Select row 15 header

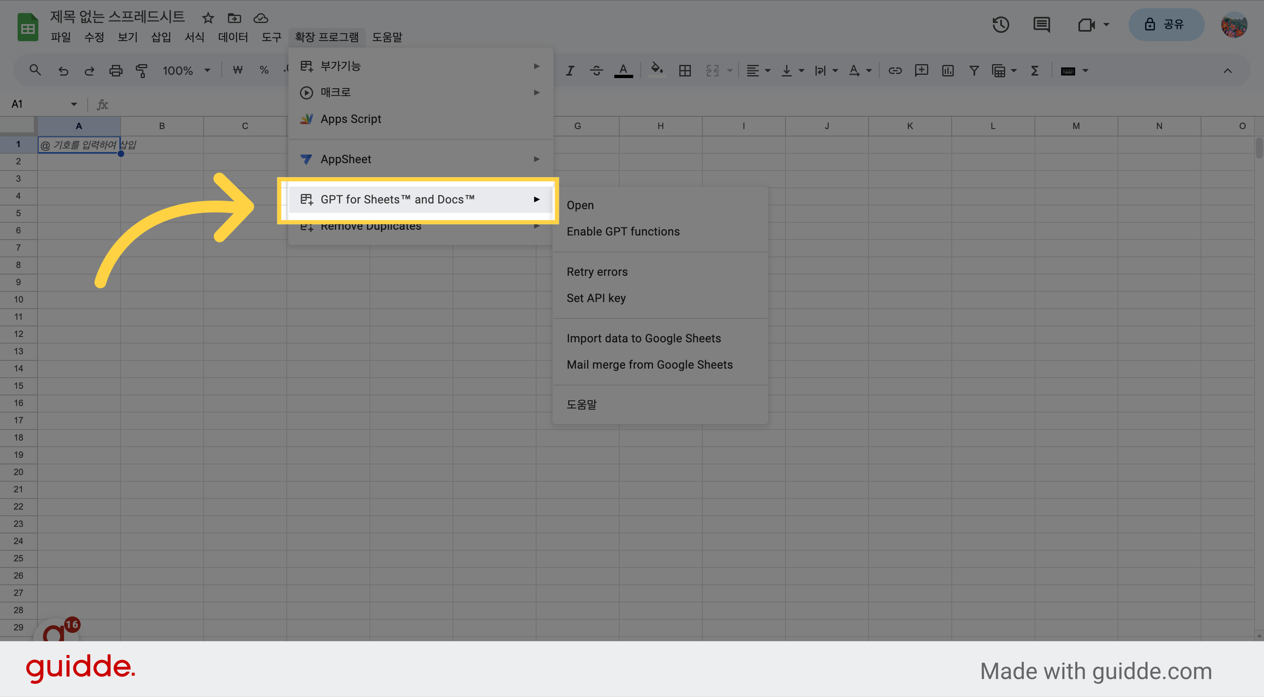(x=18, y=386)
